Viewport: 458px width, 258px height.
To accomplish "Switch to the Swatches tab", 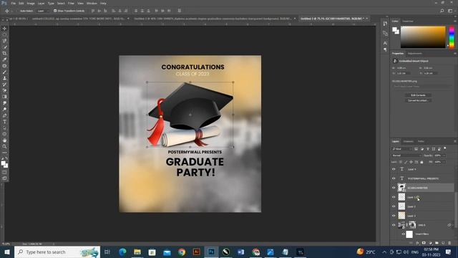I will (x=408, y=21).
